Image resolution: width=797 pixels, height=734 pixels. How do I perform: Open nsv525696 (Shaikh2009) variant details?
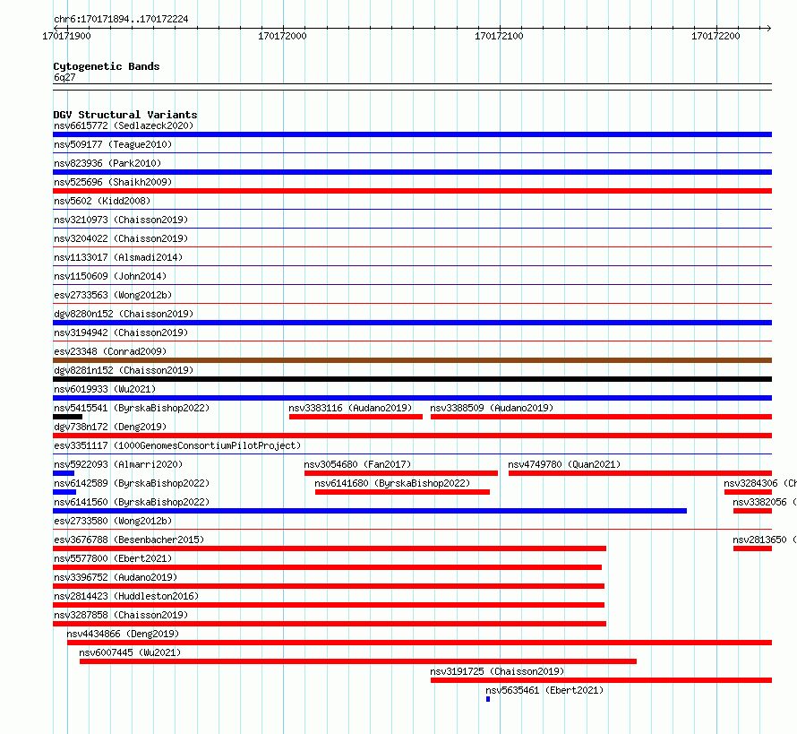point(113,182)
